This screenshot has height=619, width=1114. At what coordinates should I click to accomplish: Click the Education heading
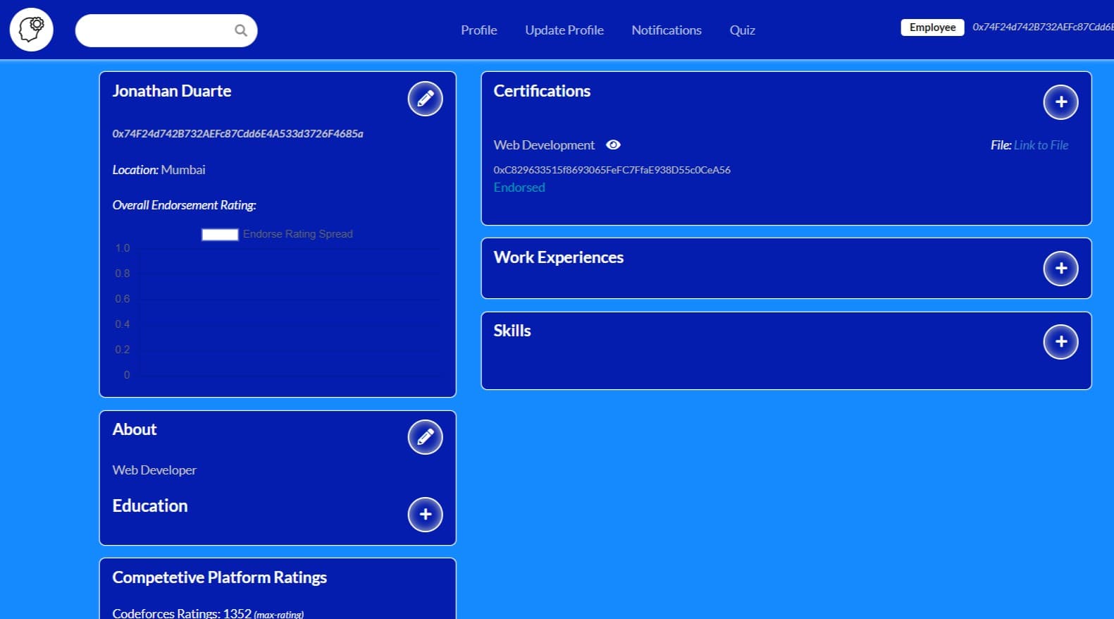coord(150,505)
